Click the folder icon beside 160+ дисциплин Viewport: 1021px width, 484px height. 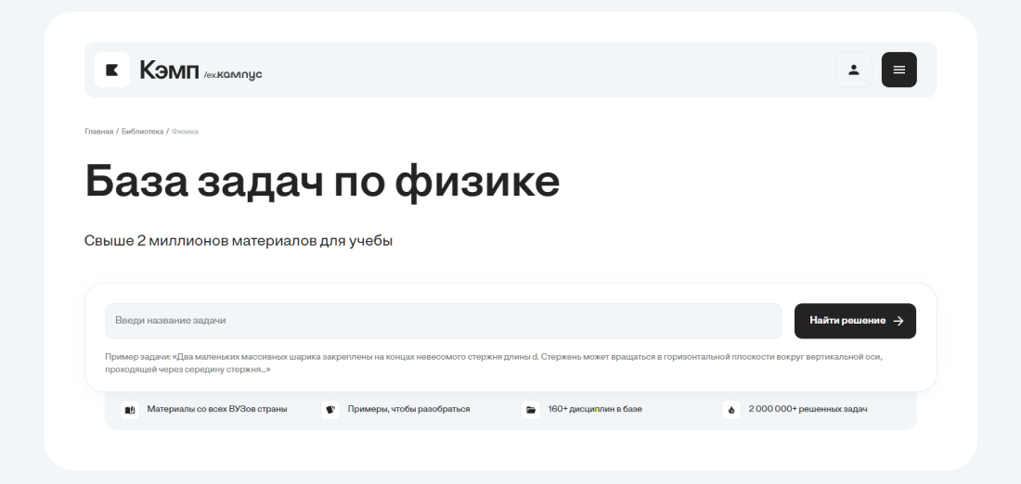tap(531, 410)
